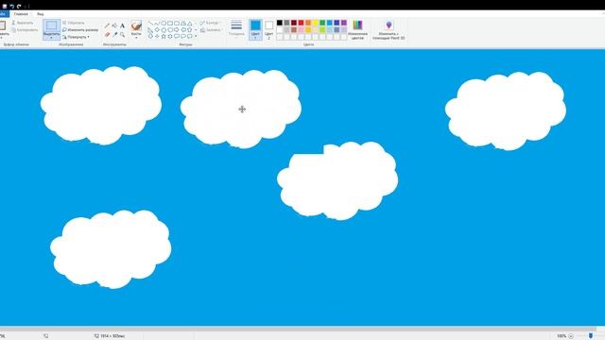Open the File menu tab
This screenshot has width=605, height=340.
point(4,14)
